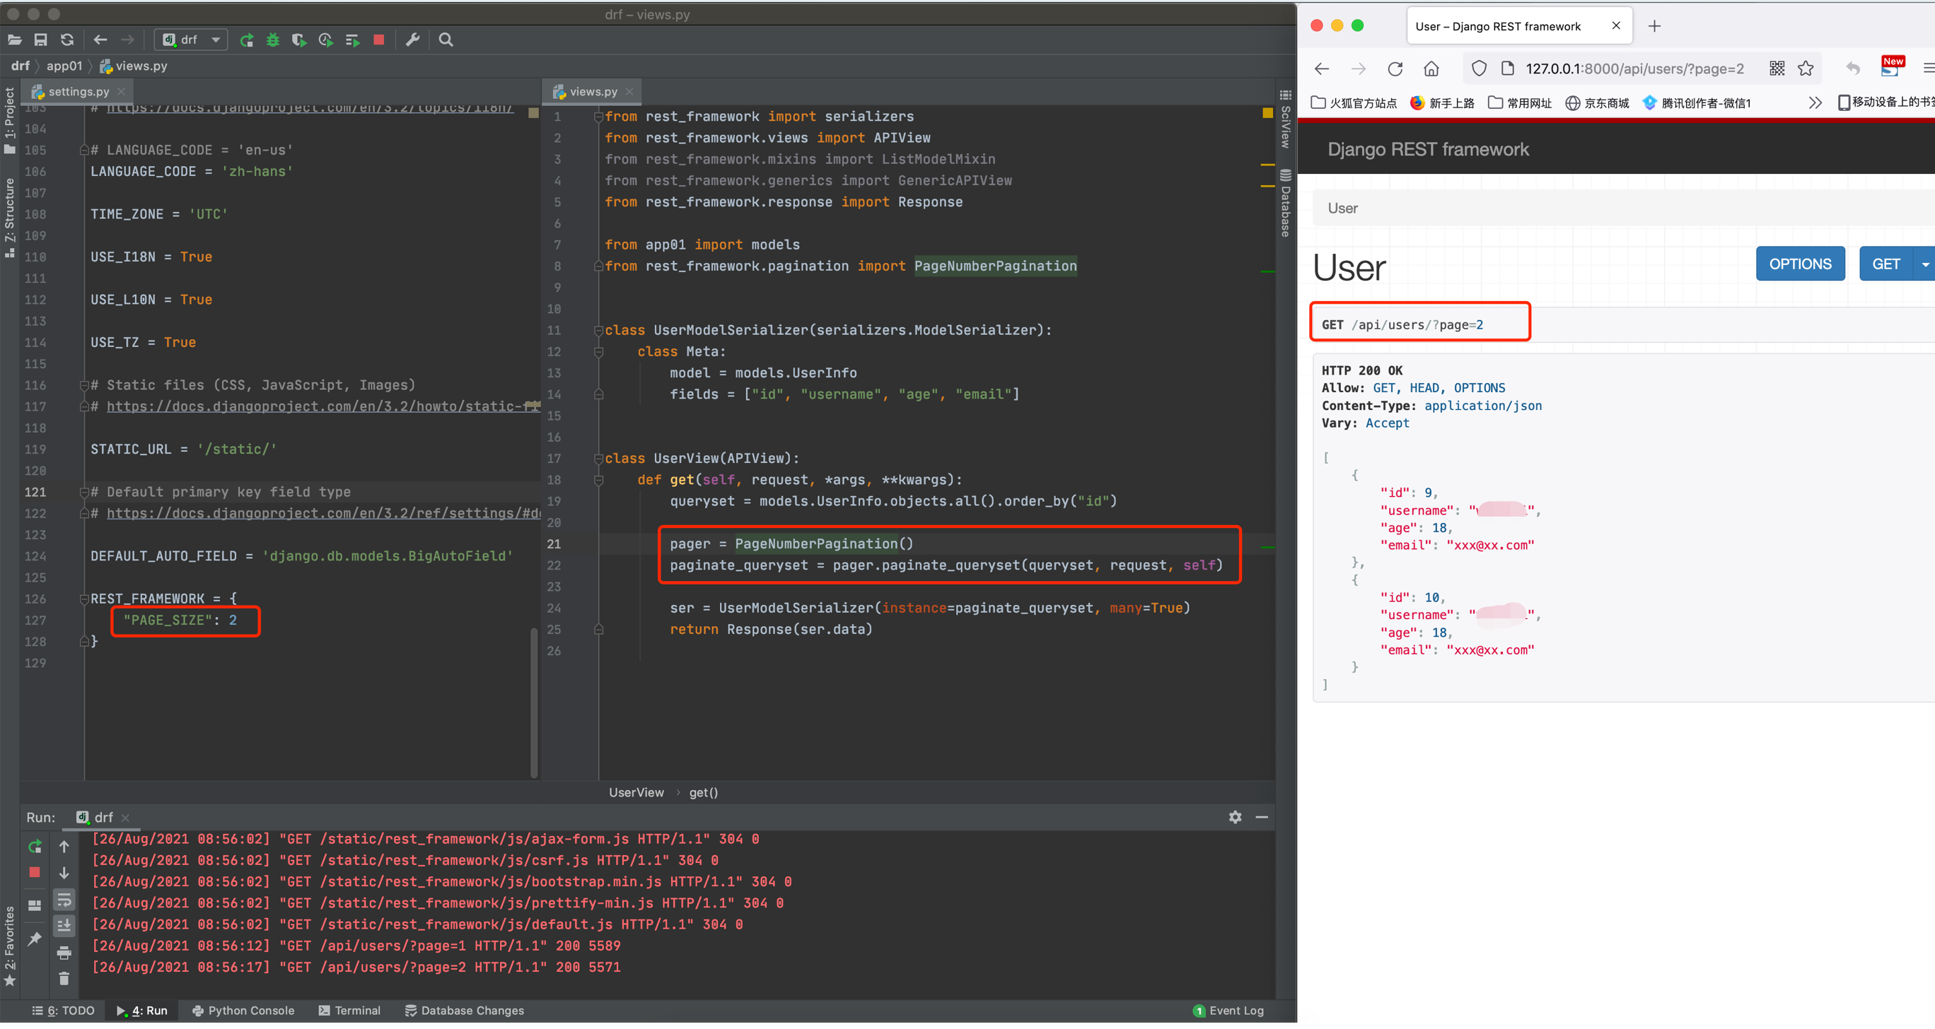This screenshot has height=1029, width=1935.
Task: Switch to settings.py editor tab
Action: point(78,92)
